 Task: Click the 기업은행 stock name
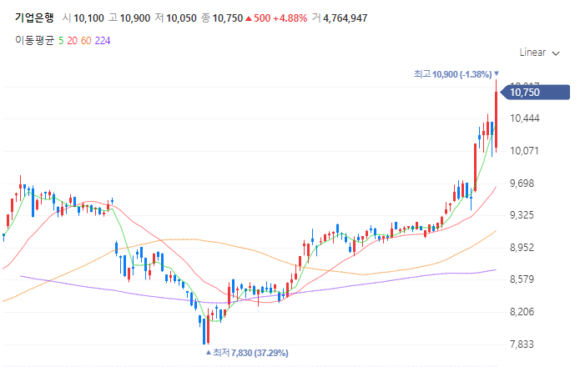click(34, 18)
